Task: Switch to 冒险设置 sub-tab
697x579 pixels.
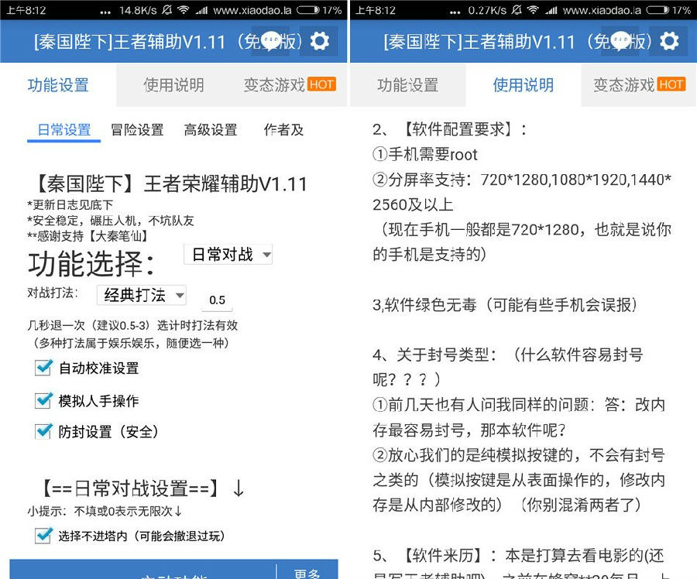Action: (137, 130)
